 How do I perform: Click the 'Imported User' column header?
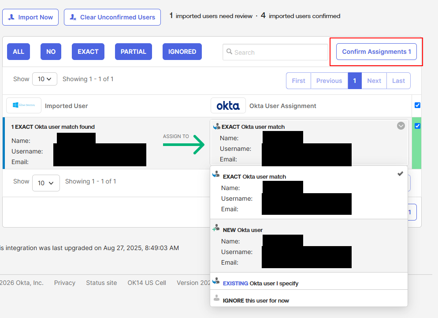pos(66,106)
